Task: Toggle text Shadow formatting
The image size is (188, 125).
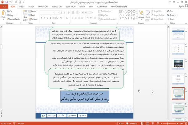Action: tap(50, 18)
